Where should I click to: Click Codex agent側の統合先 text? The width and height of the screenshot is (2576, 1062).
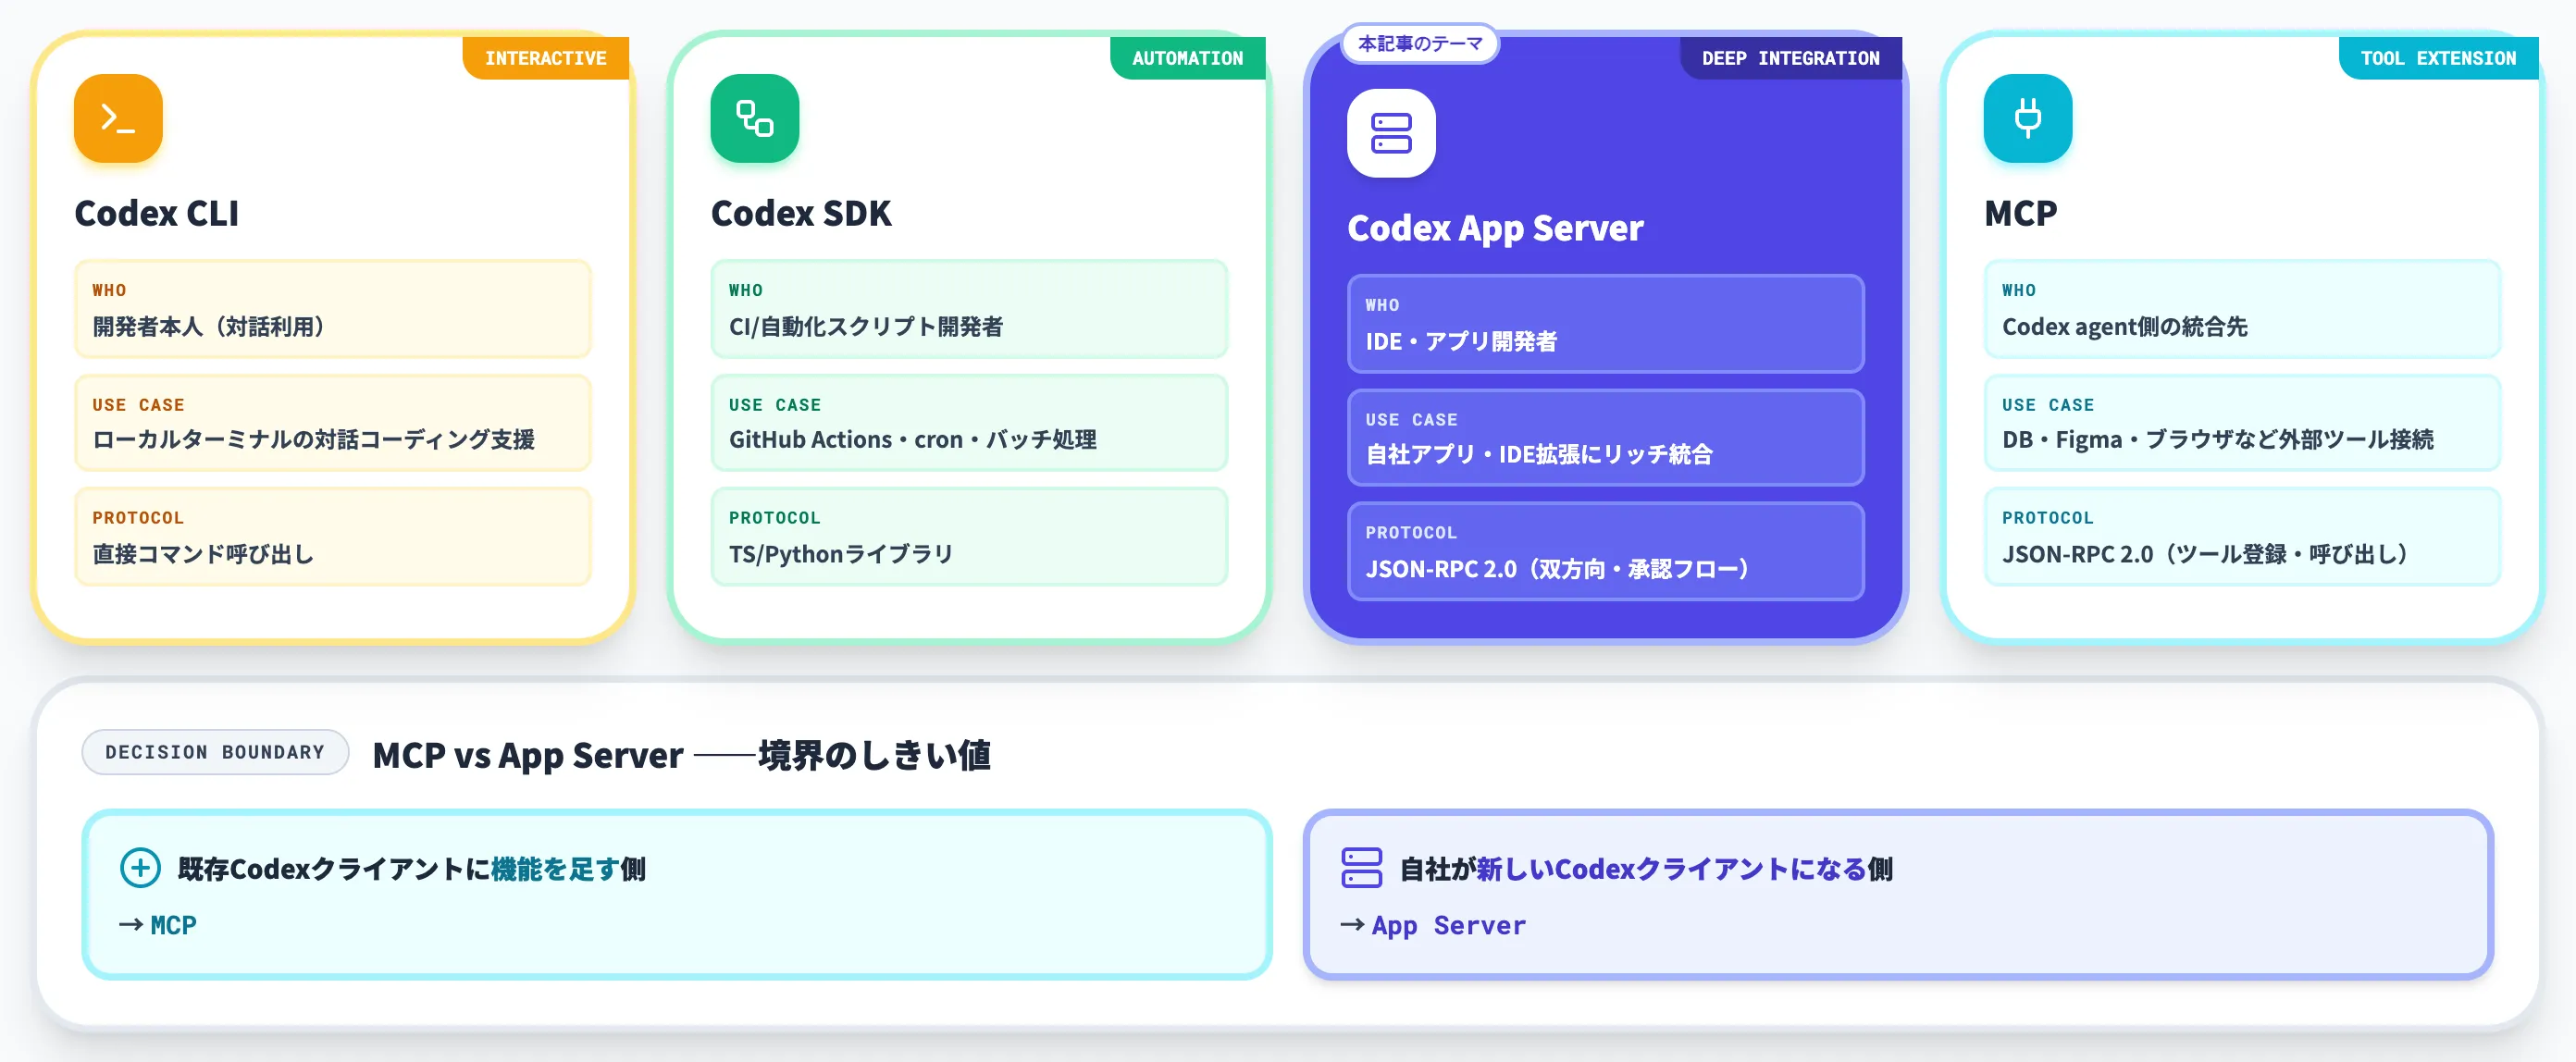(2125, 327)
